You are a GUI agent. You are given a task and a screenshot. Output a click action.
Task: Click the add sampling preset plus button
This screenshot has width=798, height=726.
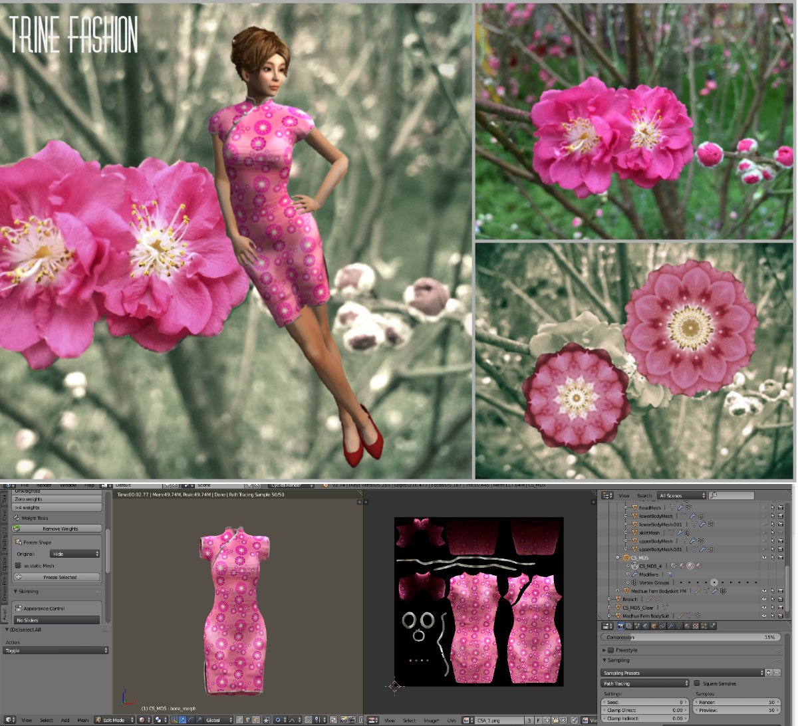click(x=769, y=673)
